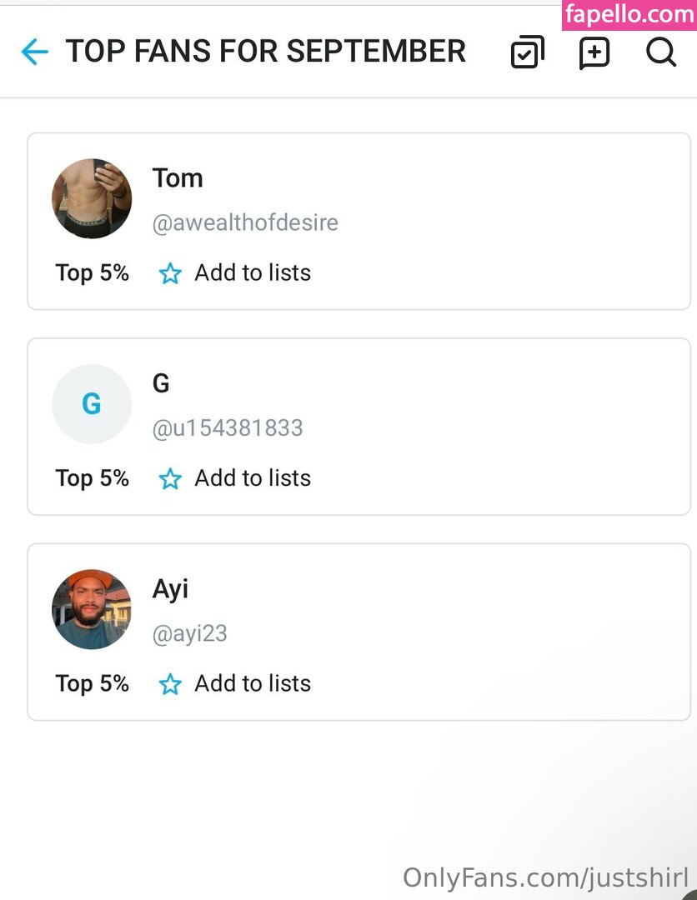Open the @ayi23 username link
This screenshot has height=900, width=697.
point(189,633)
